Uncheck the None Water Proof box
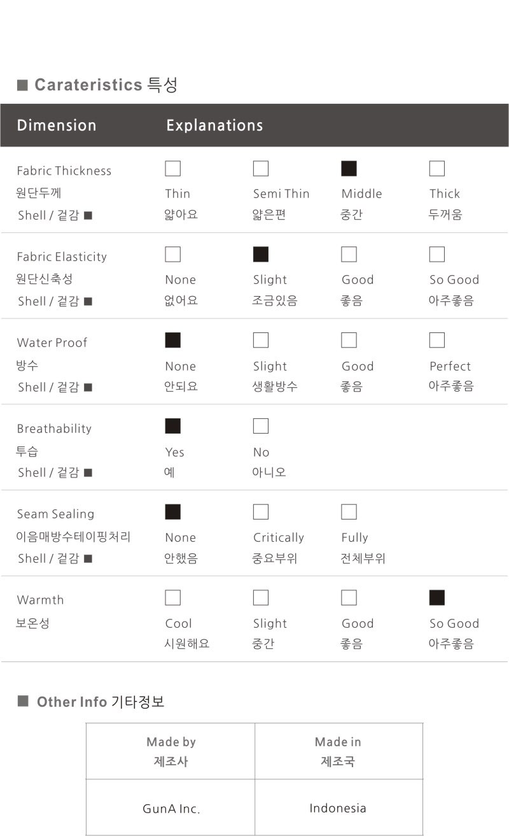Viewport: 509px width, 836px height. coord(172,340)
